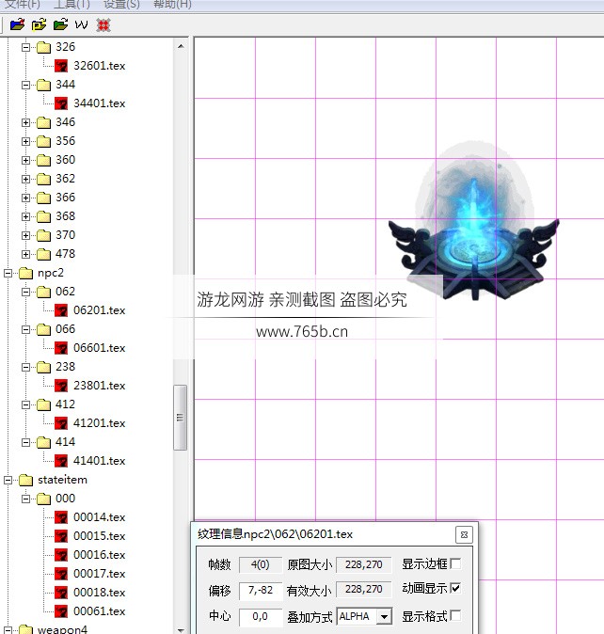Click the 偏移 field showing 7,-82
This screenshot has height=634, width=604.
coord(261,591)
